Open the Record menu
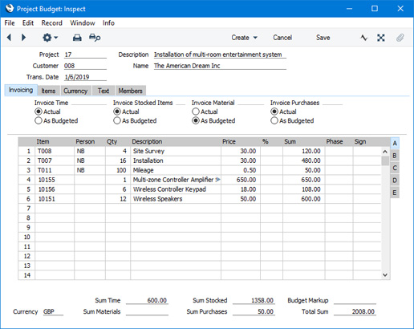The image size is (414, 329). click(51, 23)
